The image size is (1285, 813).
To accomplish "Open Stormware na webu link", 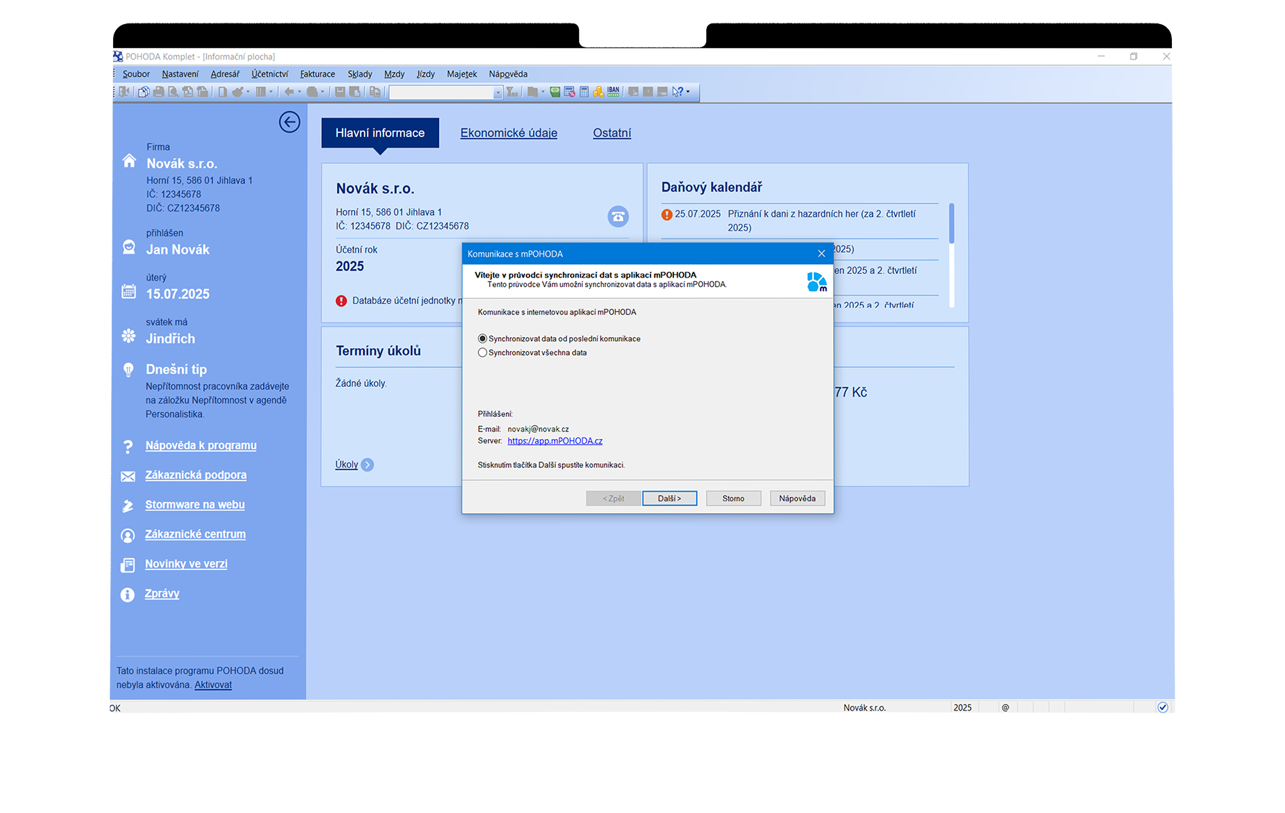I will coord(195,505).
